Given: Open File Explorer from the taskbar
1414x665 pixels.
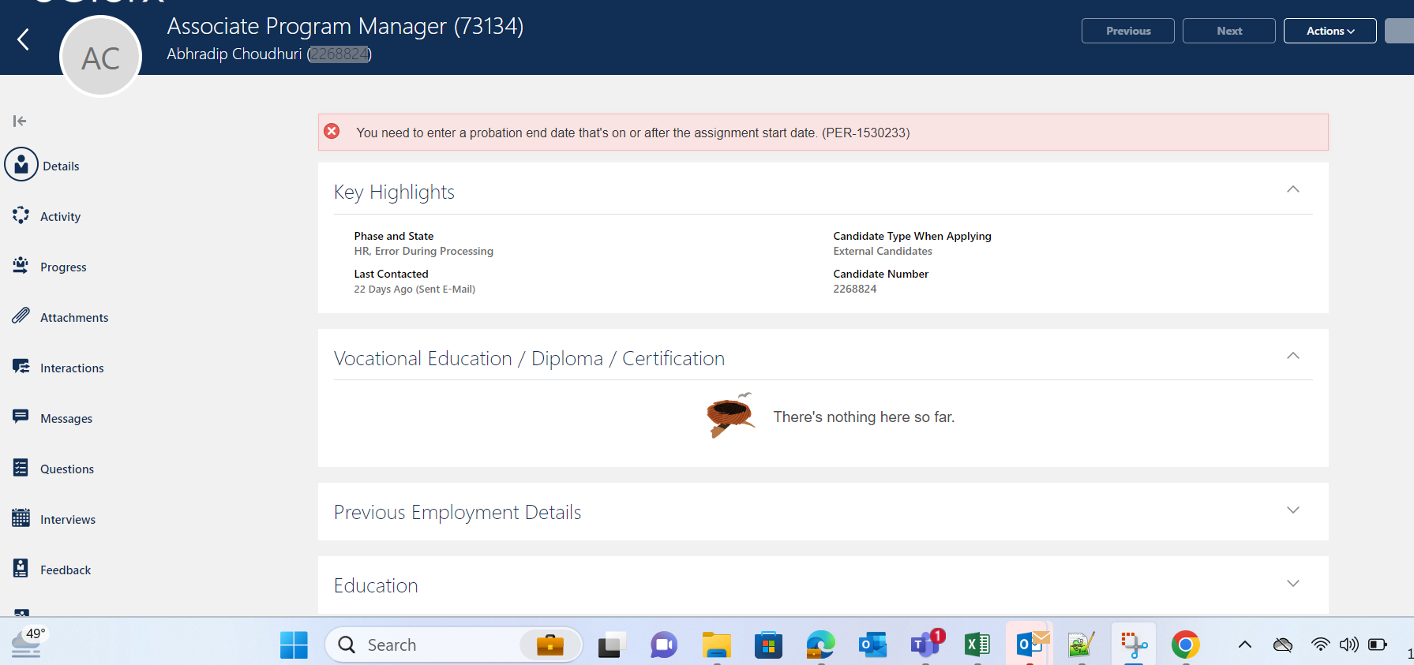Looking at the screenshot, I should coord(717,644).
